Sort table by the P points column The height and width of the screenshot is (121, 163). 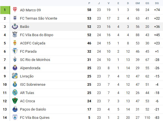tap(89, 3)
